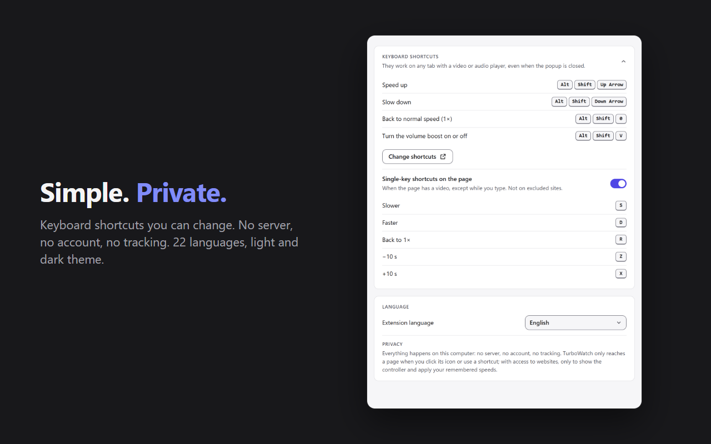Open the Extension language dropdown
This screenshot has height=444, width=711.
575,322
